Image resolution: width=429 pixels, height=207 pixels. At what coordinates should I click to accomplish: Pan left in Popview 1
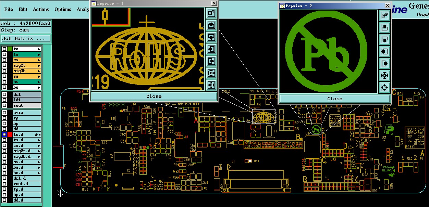[211, 49]
